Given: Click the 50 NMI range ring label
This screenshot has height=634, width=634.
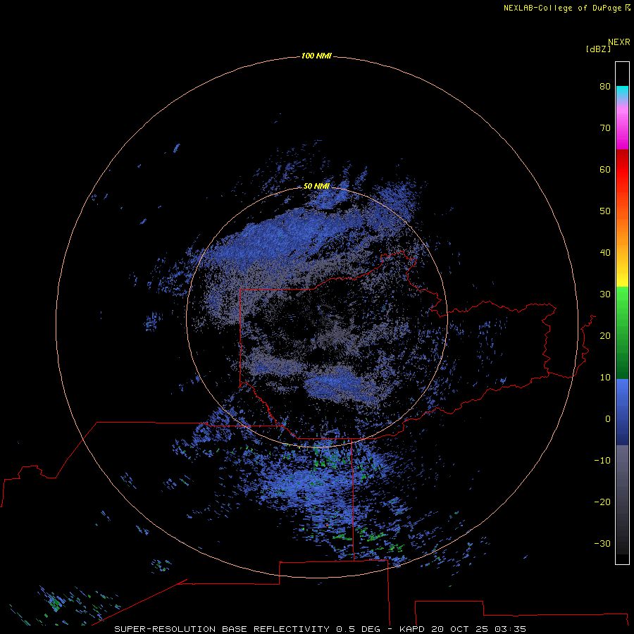Looking at the screenshot, I should coord(316,186).
